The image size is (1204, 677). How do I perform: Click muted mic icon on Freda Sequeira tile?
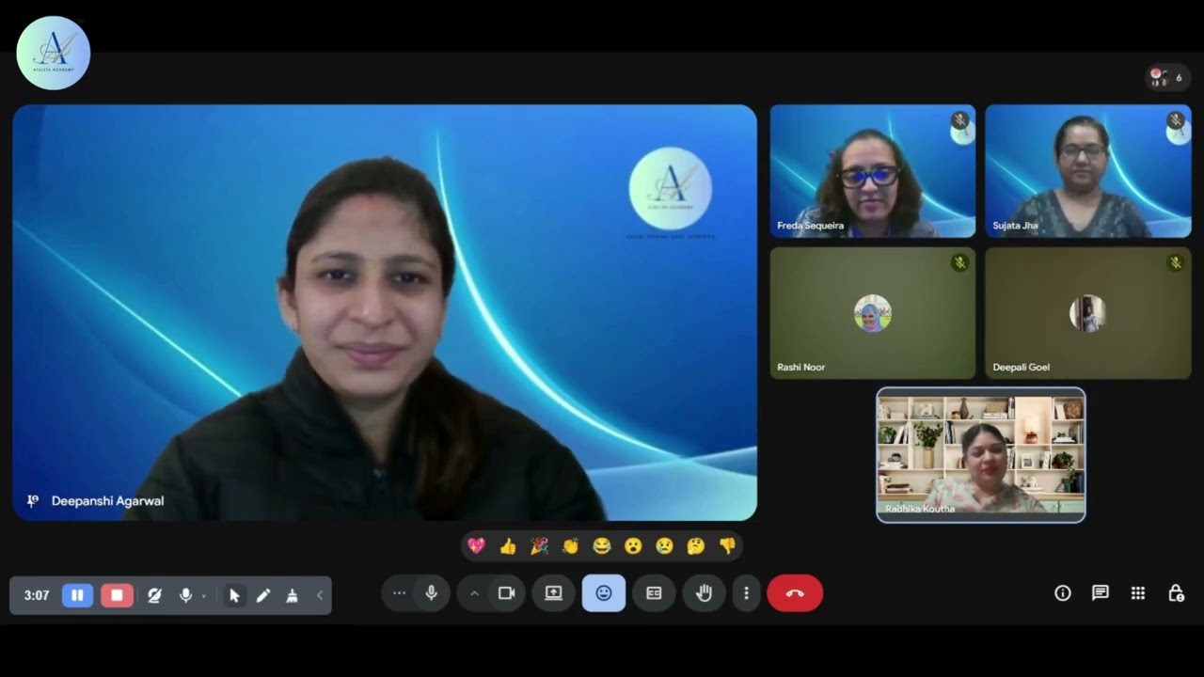pos(959,120)
